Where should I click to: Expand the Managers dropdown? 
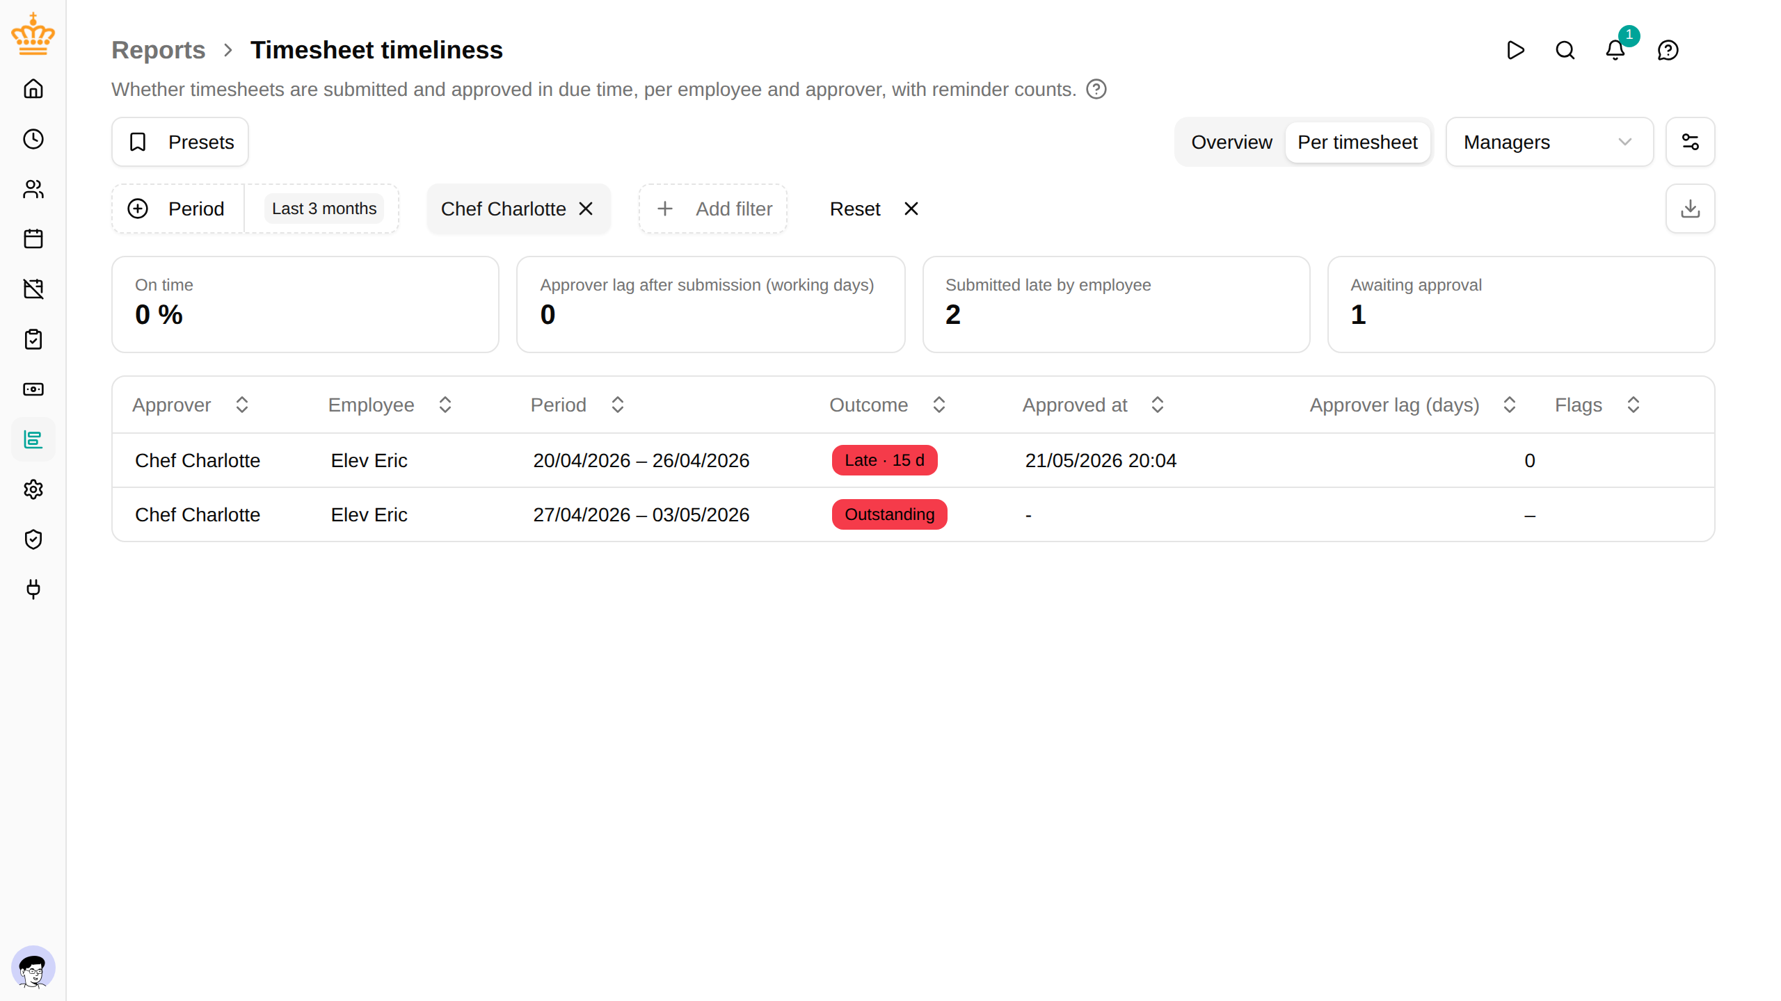point(1549,142)
